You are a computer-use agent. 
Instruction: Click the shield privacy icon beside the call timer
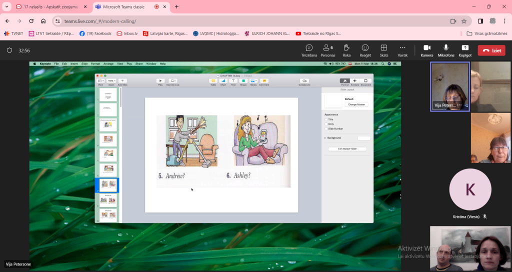tap(9, 50)
